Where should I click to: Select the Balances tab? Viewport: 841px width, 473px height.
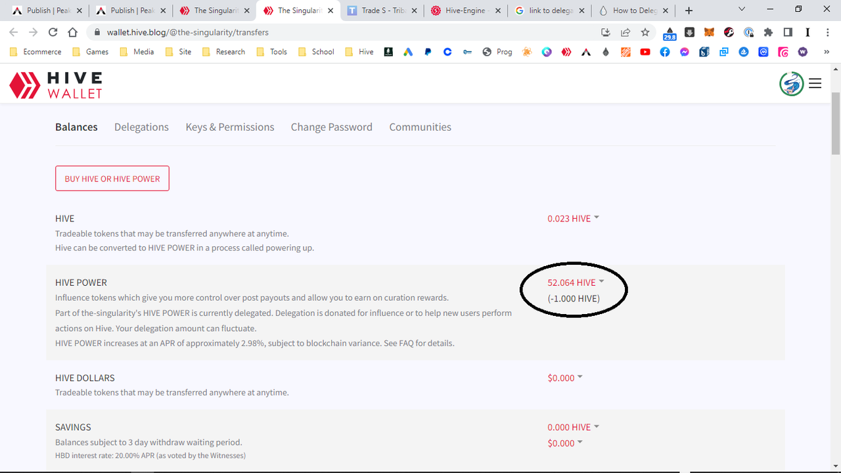76,127
